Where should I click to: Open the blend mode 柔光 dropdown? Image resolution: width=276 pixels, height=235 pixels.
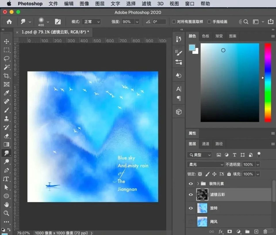205,165
